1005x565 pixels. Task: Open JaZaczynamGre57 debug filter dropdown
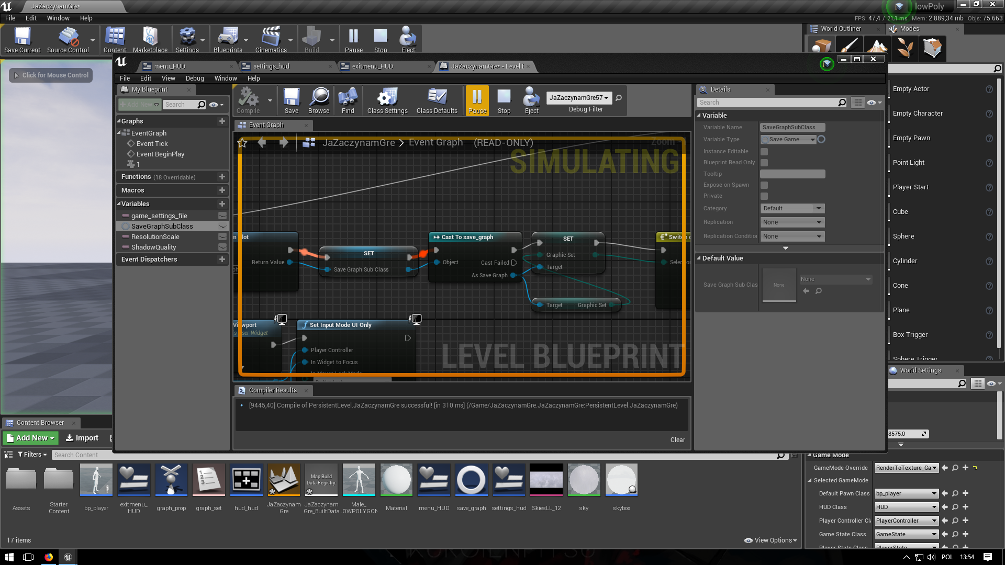pos(578,98)
